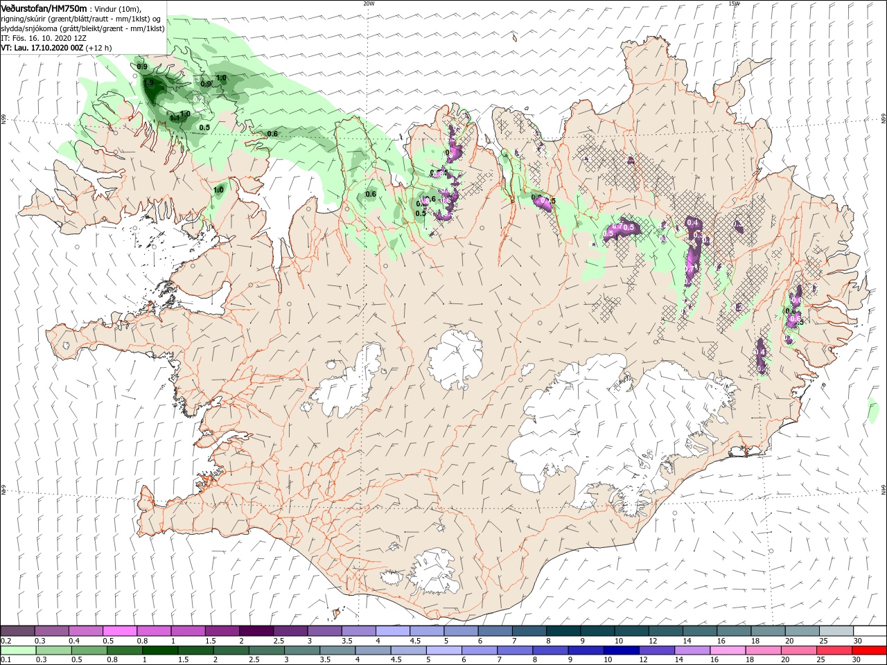Viewport: 887px width, 665px height.
Task: Click the Veðurstofan/HM750m title text
Action: tap(44, 8)
